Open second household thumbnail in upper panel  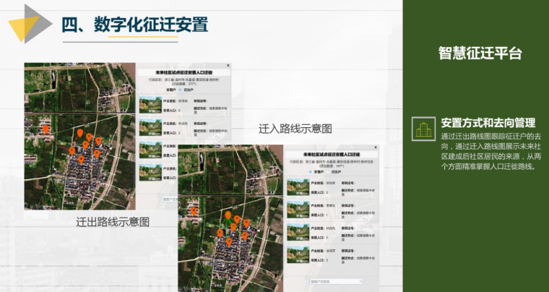pyautogui.click(x=150, y=127)
